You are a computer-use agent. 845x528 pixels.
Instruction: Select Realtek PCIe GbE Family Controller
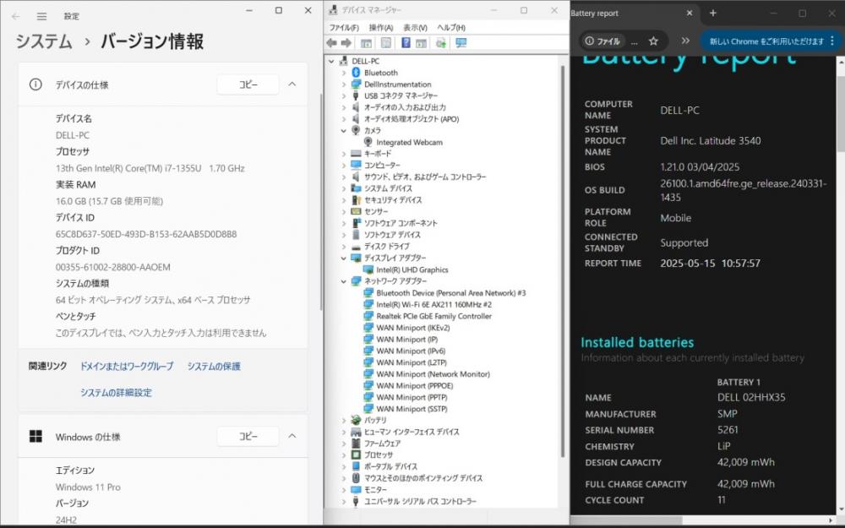click(433, 316)
